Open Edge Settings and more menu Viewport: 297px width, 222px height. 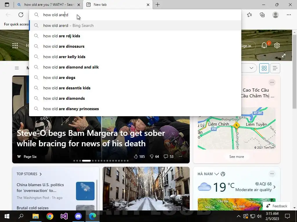(x=289, y=15)
